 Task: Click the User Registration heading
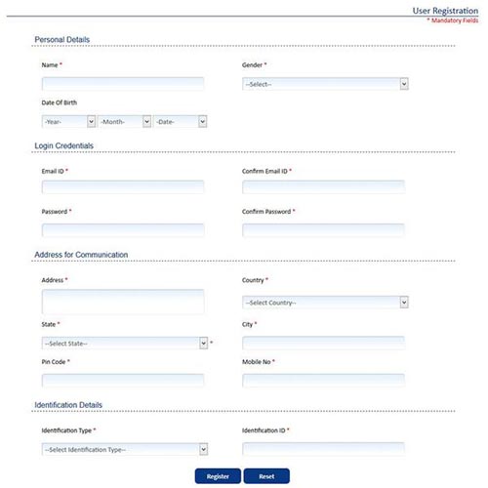445,11
